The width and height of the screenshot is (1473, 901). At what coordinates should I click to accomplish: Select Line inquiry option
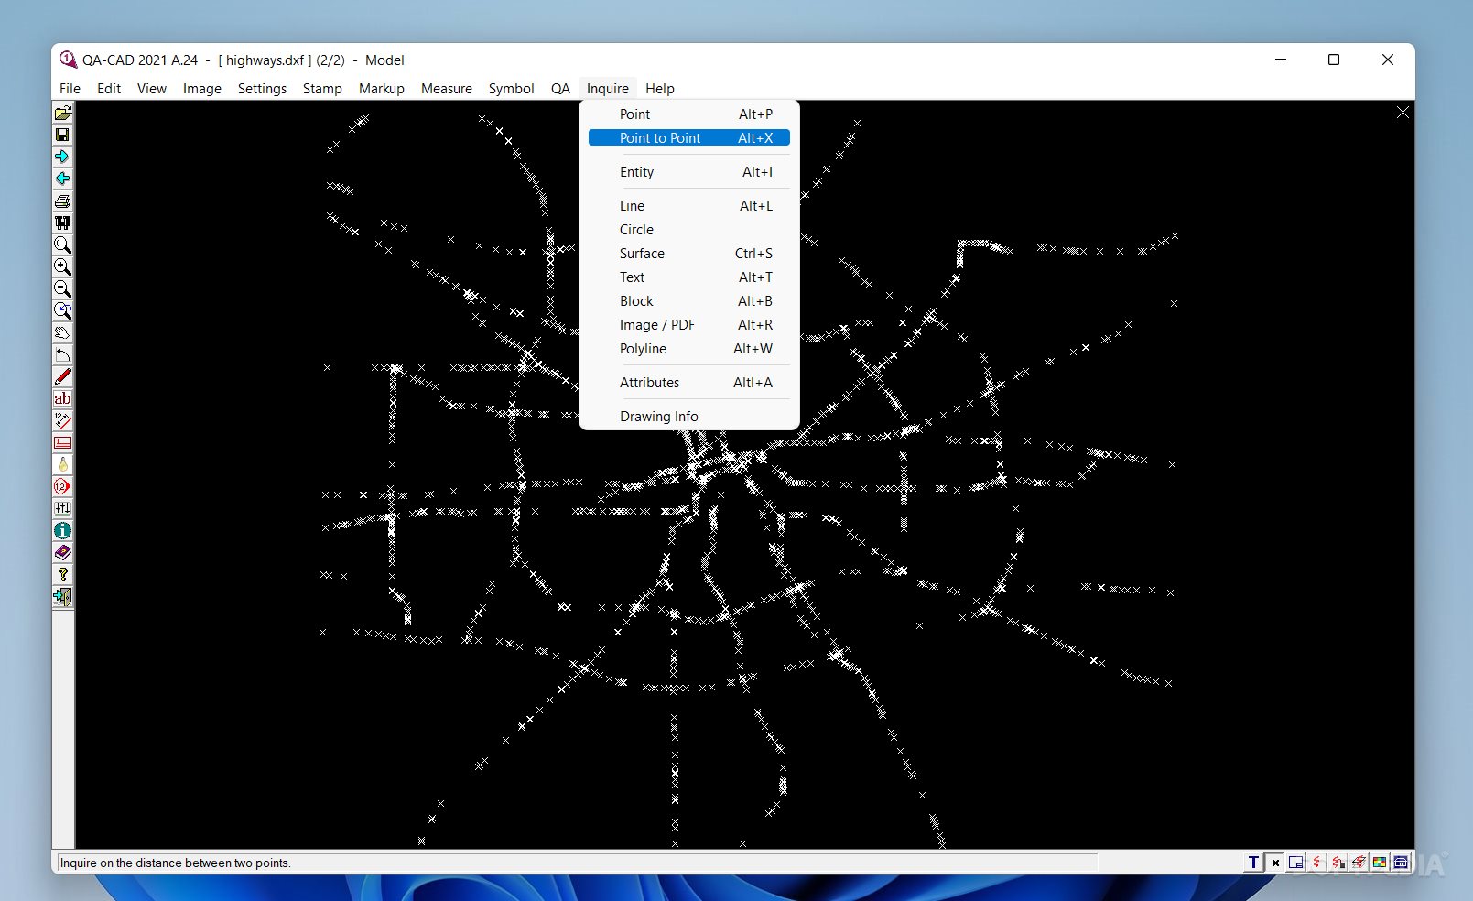[689, 206]
